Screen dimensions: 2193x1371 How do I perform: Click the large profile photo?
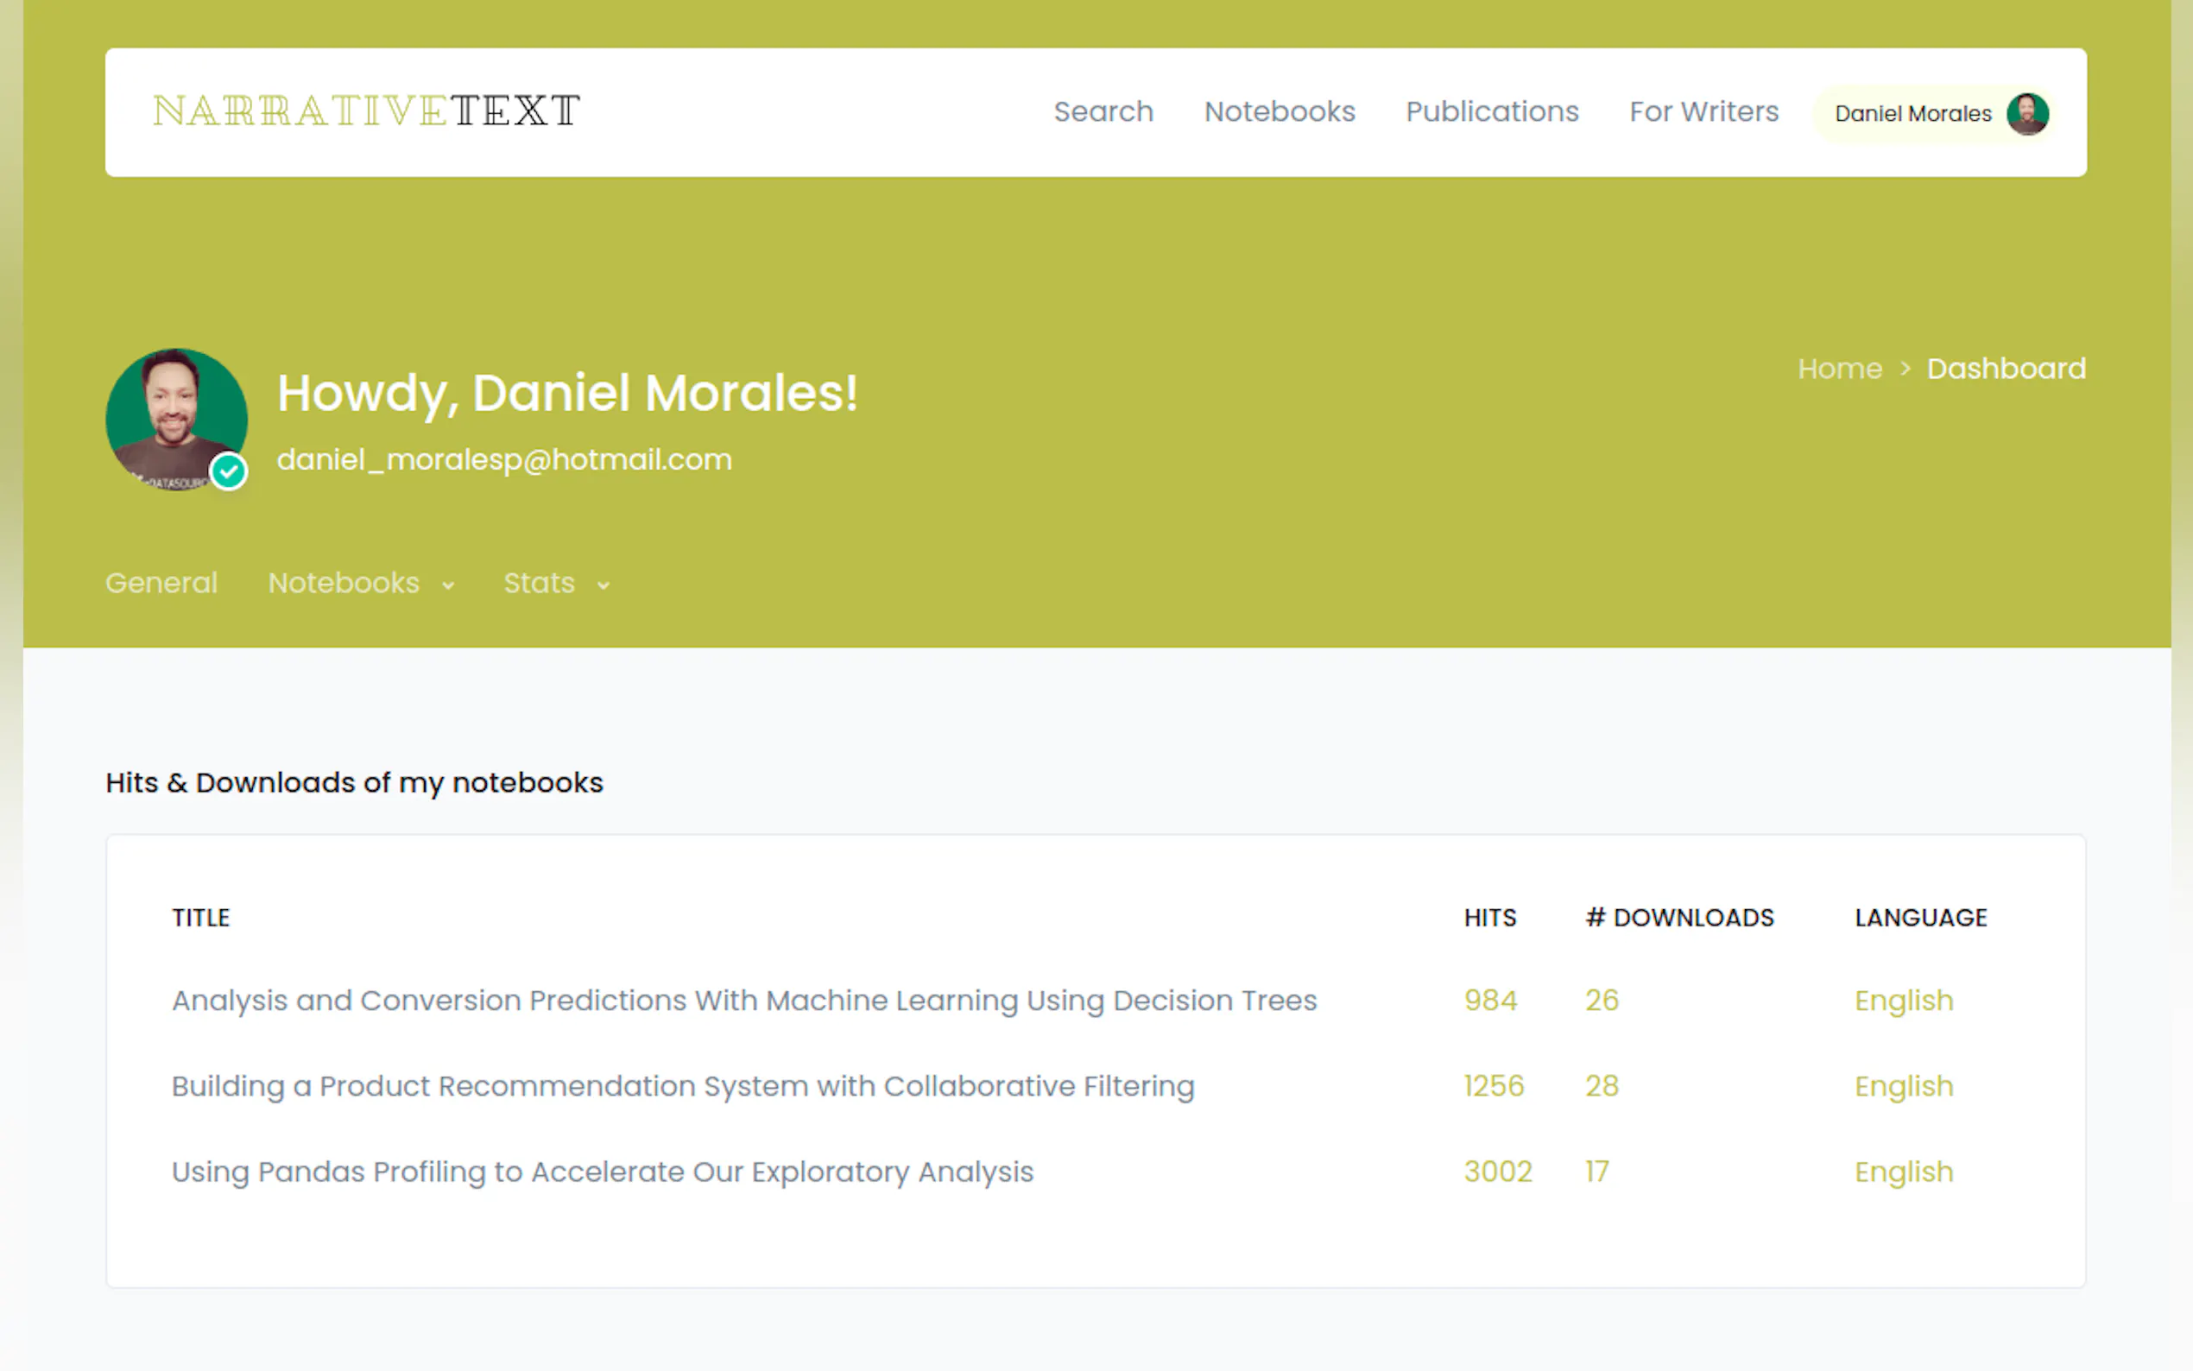click(175, 419)
